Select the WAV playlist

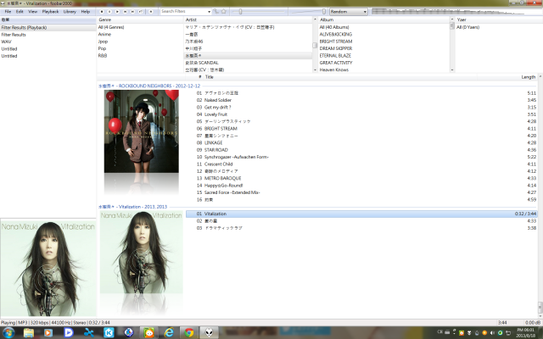tap(48, 42)
